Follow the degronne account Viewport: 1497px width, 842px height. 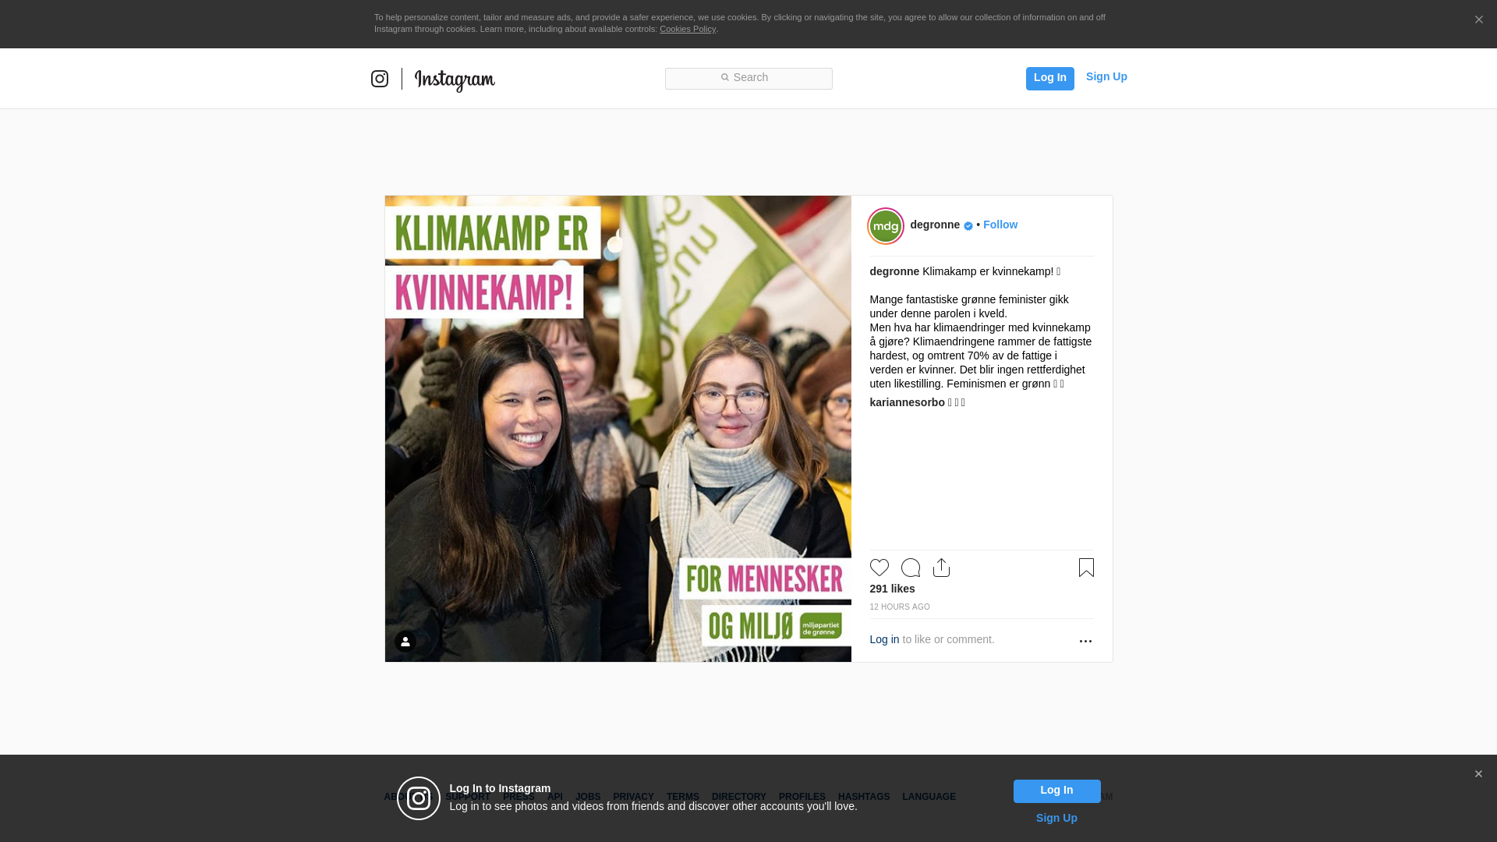(1000, 225)
